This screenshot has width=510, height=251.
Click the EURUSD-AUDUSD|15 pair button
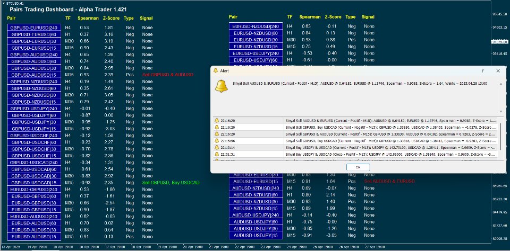(x=34, y=237)
